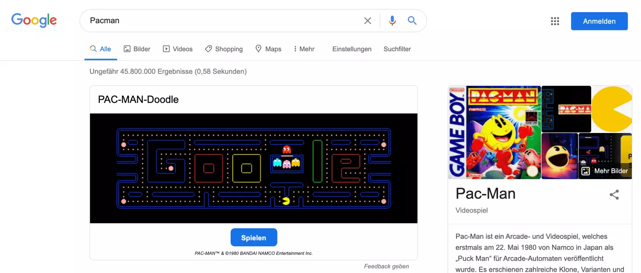The width and height of the screenshot is (641, 273).
Task: Click the PAC-MAN-Doodle heading
Action: pos(138,99)
